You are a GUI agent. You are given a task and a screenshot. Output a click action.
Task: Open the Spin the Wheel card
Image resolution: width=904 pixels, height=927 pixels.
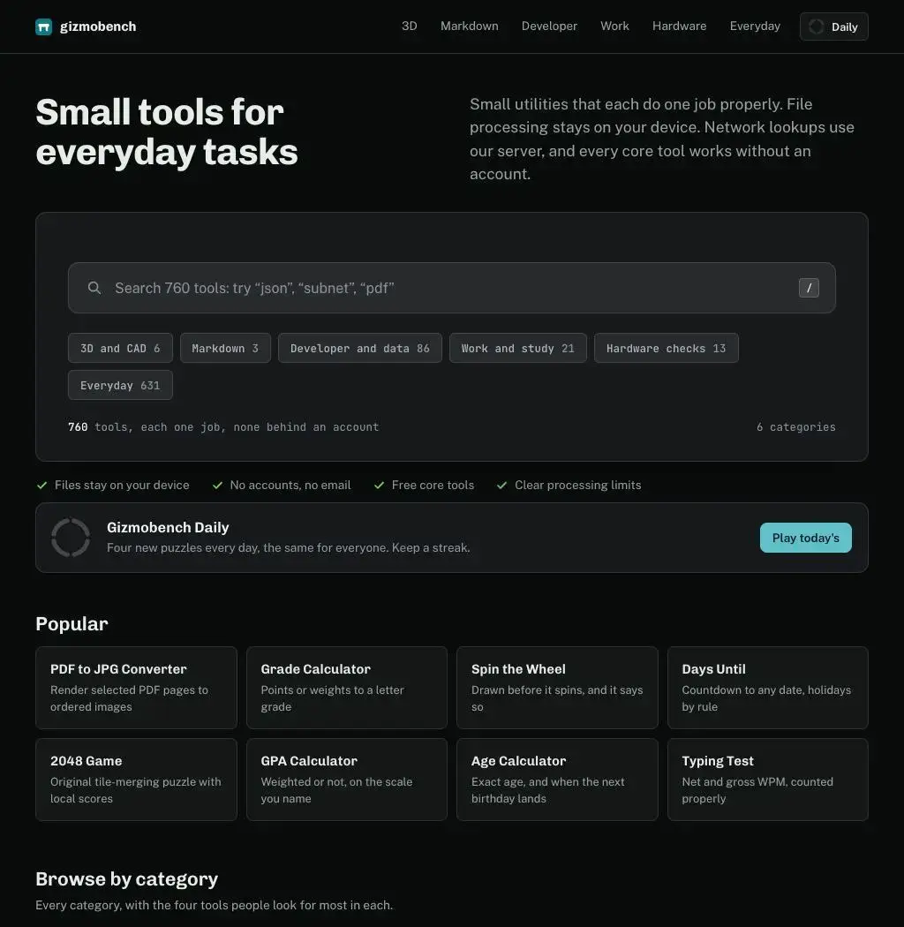click(557, 688)
